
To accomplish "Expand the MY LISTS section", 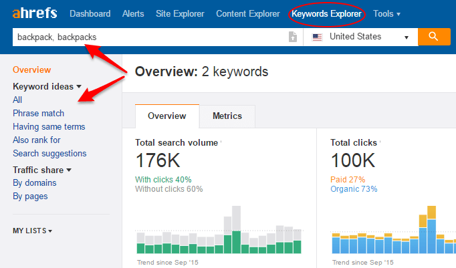I will [x=32, y=231].
